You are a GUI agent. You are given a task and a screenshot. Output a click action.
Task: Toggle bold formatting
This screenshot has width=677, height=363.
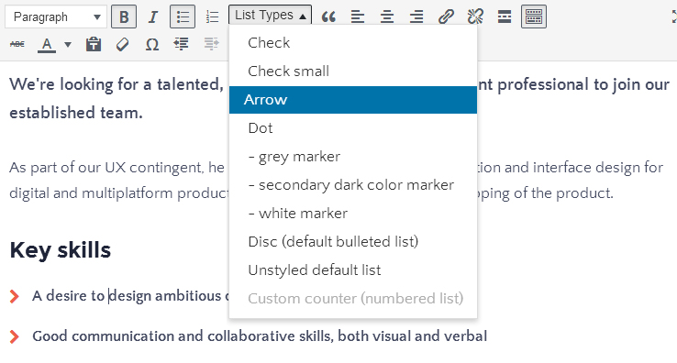pos(124,16)
